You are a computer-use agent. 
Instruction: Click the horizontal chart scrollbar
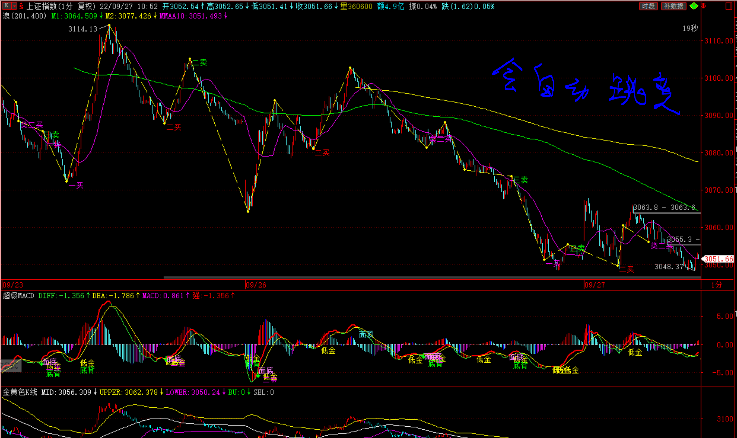click(432, 277)
